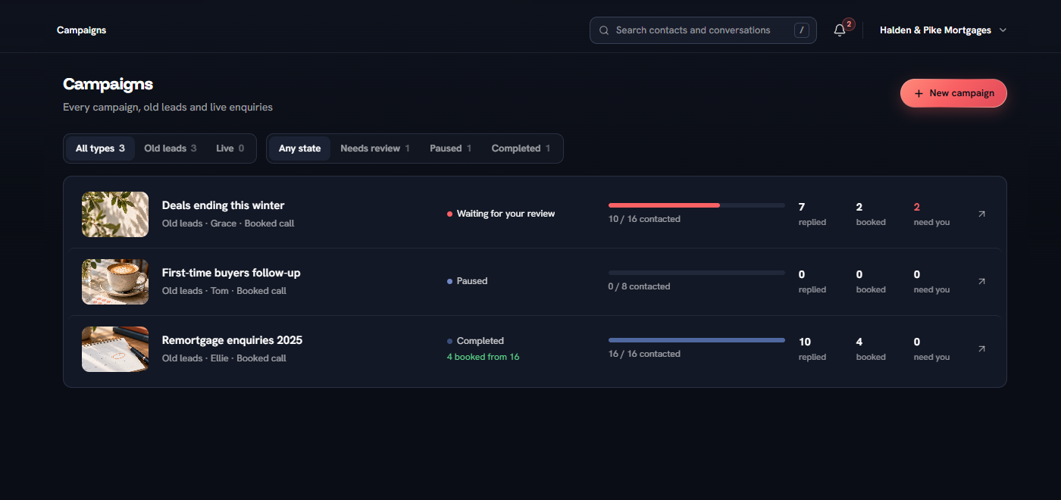1061x500 pixels.
Task: Open First-time buyers follow-up arrow icon
Action: pos(981,282)
